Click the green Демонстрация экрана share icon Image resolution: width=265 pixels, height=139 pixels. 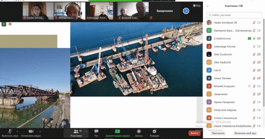118,131
